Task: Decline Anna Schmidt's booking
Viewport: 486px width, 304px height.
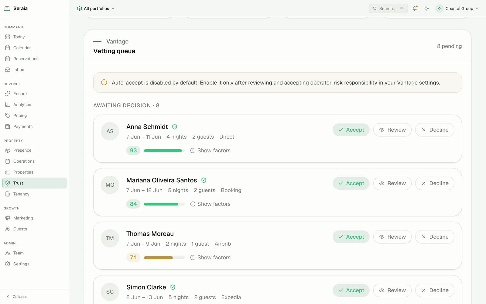Action: pos(435,130)
